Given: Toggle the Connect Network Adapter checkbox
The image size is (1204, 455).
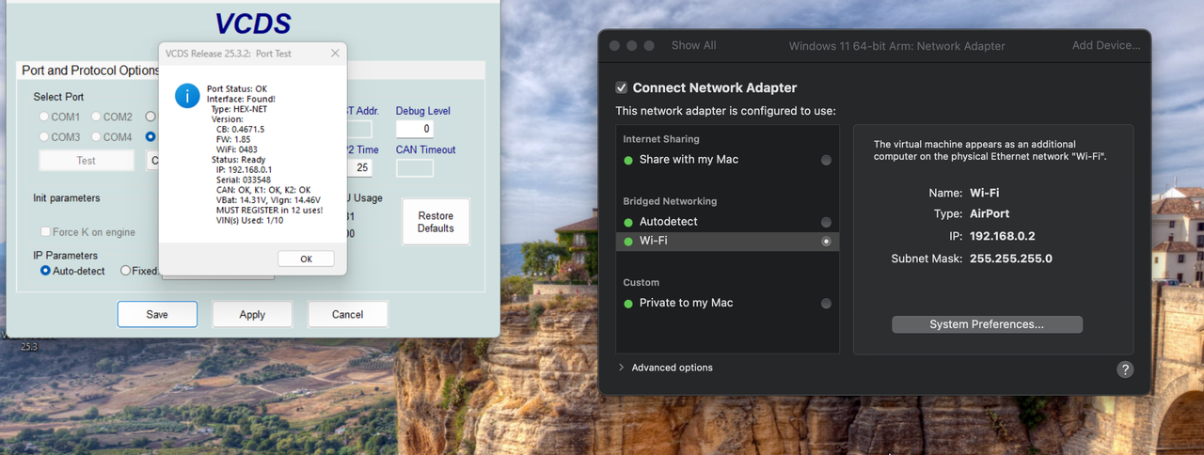Looking at the screenshot, I should coord(622,87).
